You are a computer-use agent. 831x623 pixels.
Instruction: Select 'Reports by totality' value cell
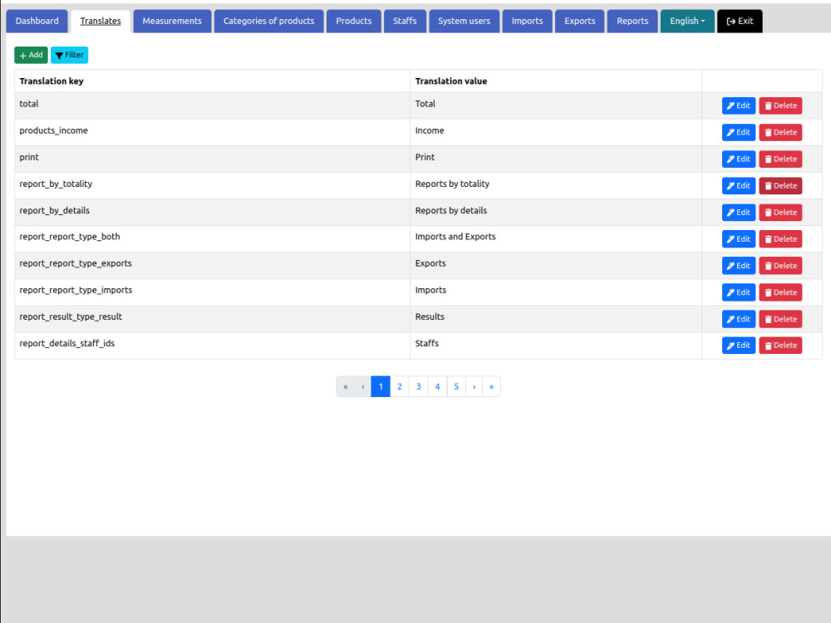[556, 185]
